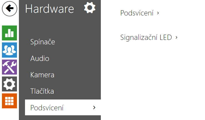Open the orange System grid section
The image size is (205, 120).
9,101
